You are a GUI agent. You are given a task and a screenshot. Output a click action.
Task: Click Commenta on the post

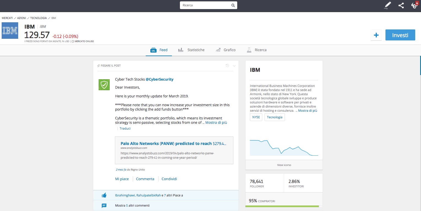tap(145, 179)
